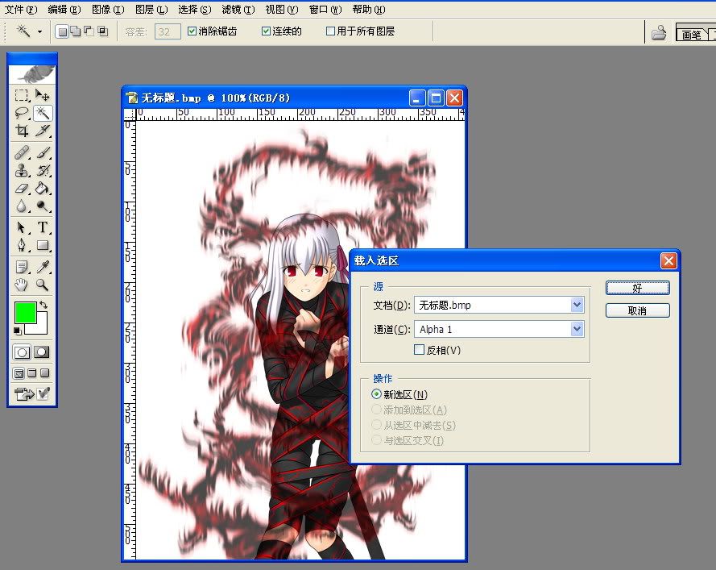Select the Healing Brush tool

point(22,152)
